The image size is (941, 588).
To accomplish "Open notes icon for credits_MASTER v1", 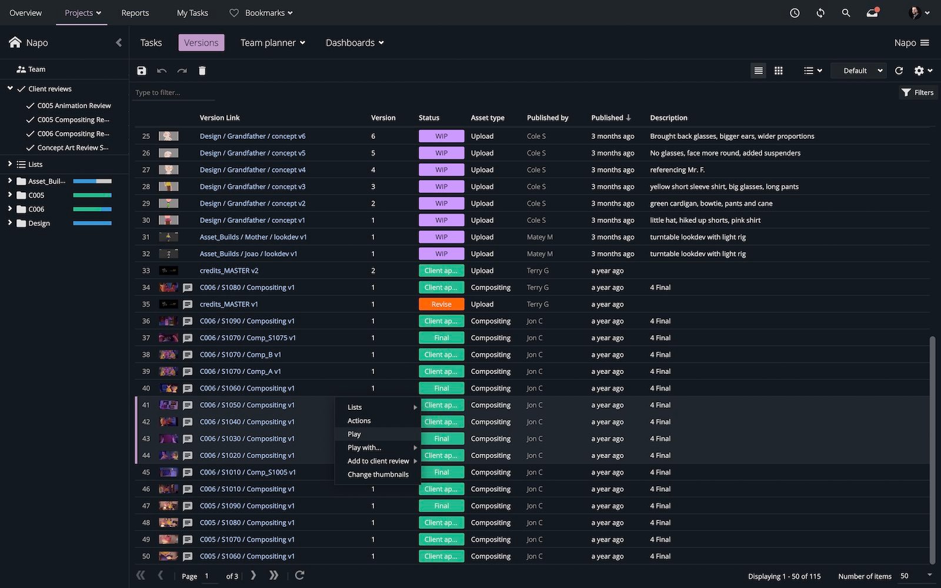I will (x=188, y=305).
